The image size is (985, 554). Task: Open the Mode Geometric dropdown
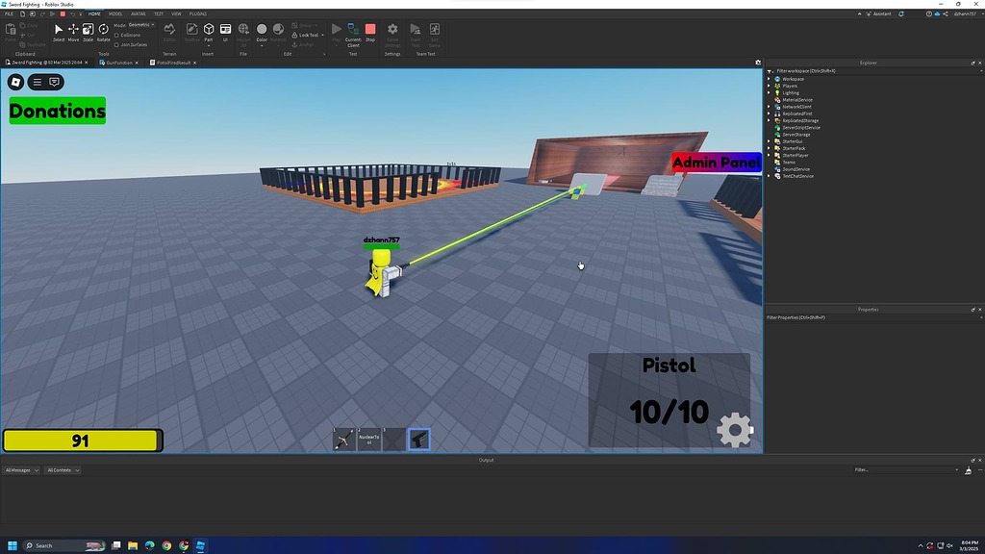tap(141, 25)
